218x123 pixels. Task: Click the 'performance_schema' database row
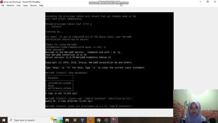59,88
